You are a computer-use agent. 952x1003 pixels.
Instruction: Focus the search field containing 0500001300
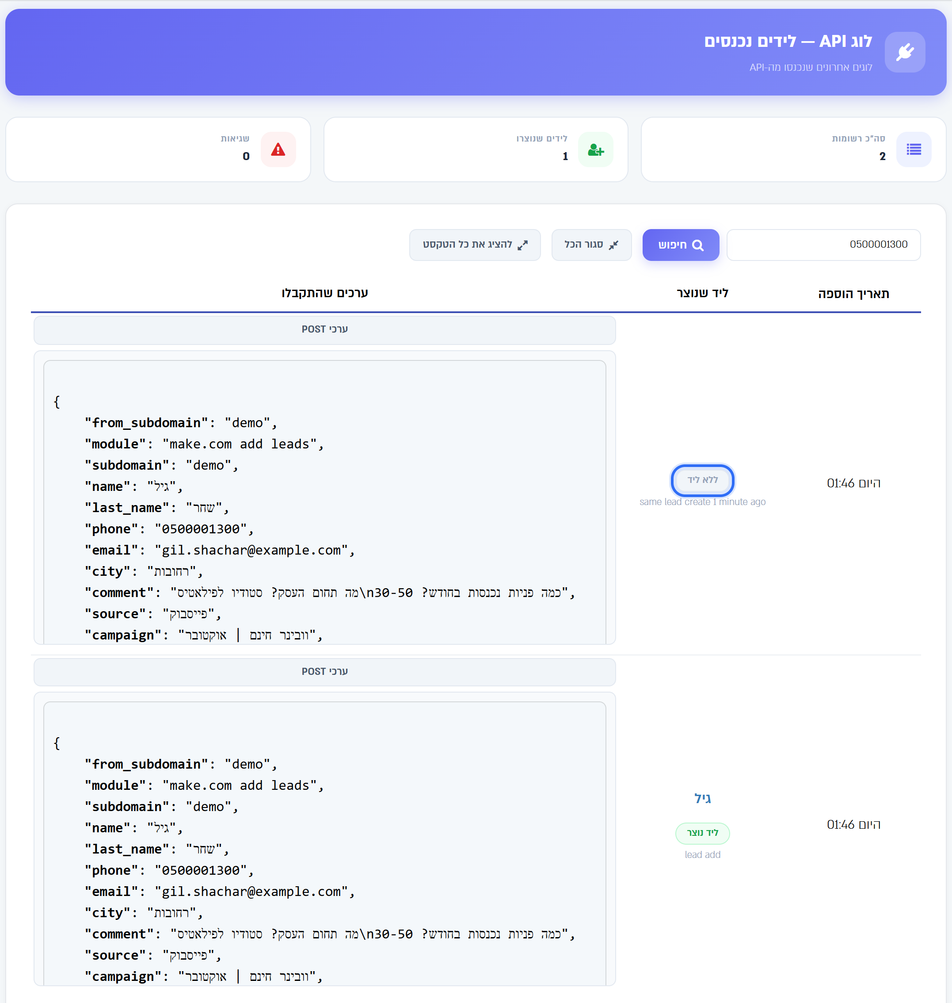point(823,245)
